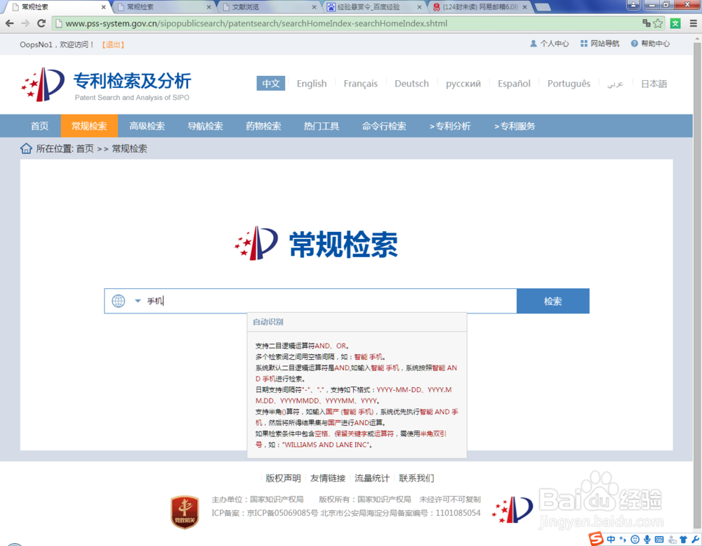This screenshot has width=702, height=546.
Task: Switch to second 常规检索 browser tab
Action: pyautogui.click(x=164, y=7)
